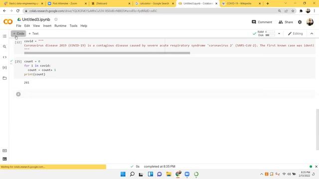Open the Editing mode dropdown
Viewport: 319px width, 179px height.
pyautogui.click(x=296, y=33)
